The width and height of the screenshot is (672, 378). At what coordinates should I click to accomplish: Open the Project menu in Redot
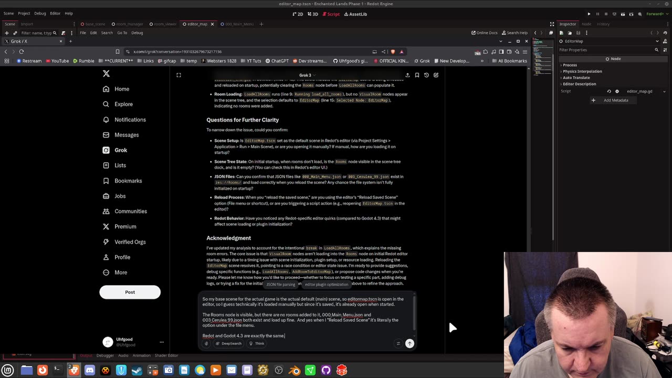point(24,13)
